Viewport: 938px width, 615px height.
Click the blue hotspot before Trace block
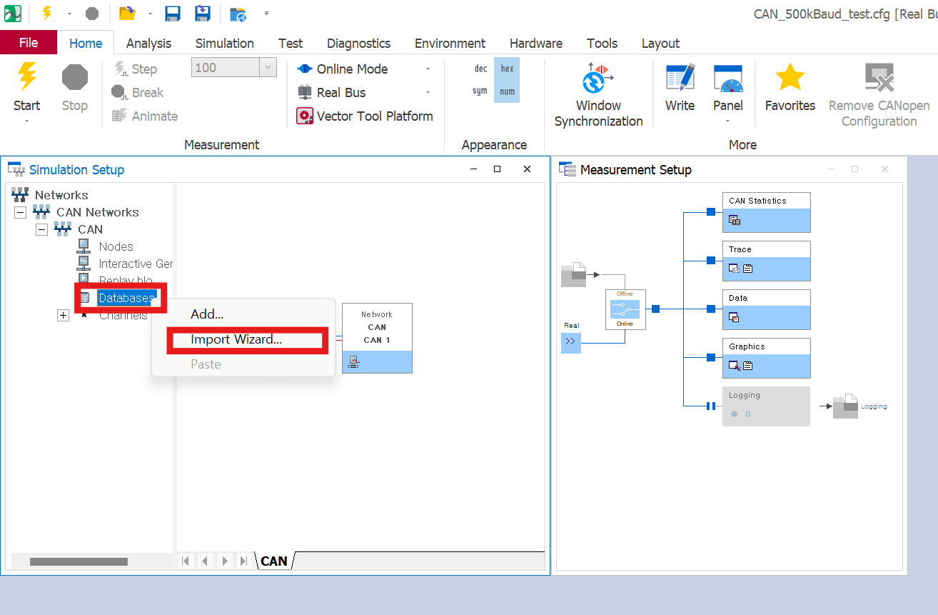(x=710, y=260)
